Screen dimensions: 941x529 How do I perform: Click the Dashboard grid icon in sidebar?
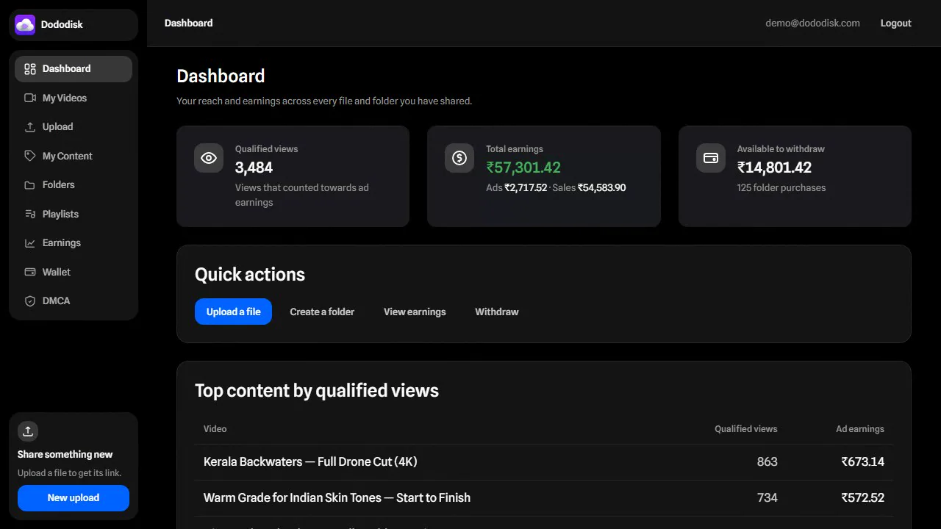(x=30, y=69)
